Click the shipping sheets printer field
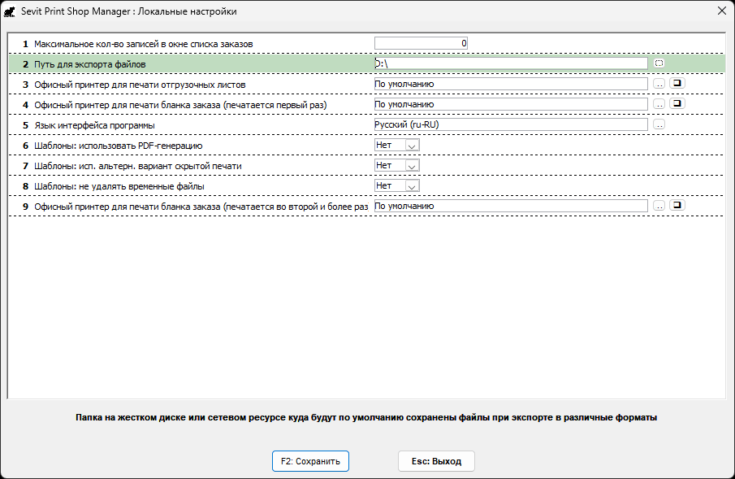The width and height of the screenshot is (735, 479). [x=511, y=84]
